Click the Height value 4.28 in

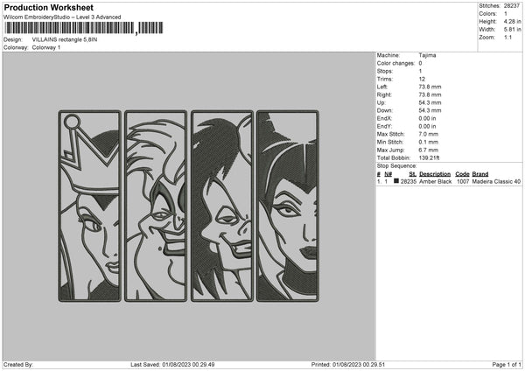coord(512,21)
